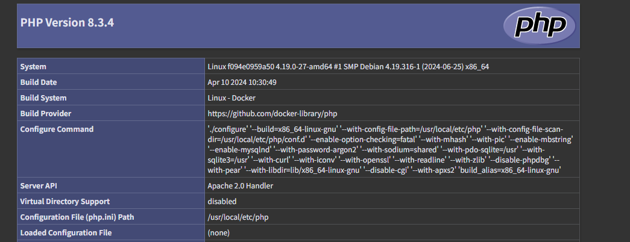Click the (none) loaded configuration value
The image size is (630, 242).
click(219, 233)
